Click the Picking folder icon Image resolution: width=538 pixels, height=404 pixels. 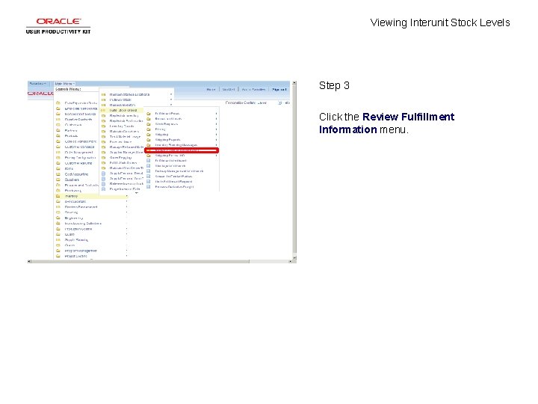(149, 129)
